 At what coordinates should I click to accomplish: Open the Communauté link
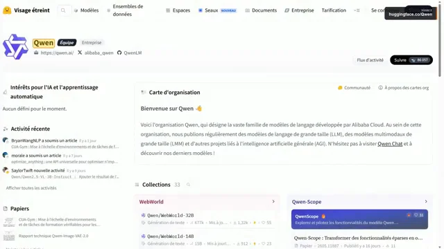point(354,88)
